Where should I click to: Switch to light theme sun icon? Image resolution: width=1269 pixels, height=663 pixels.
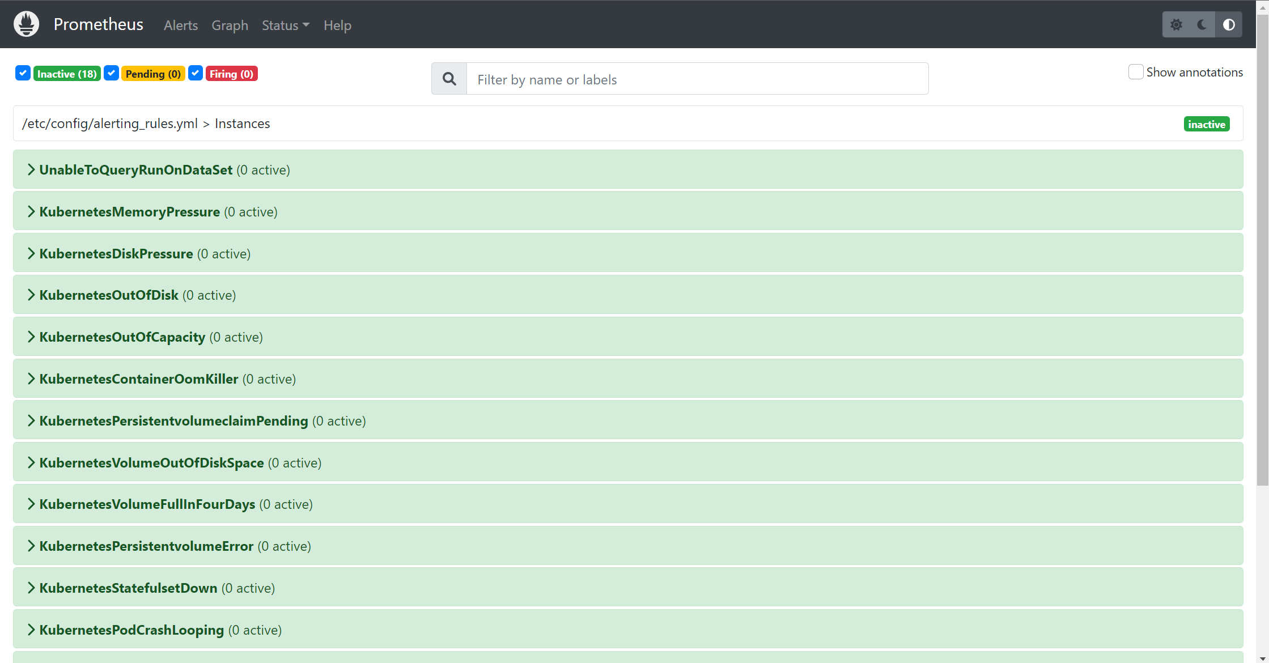1176,24
